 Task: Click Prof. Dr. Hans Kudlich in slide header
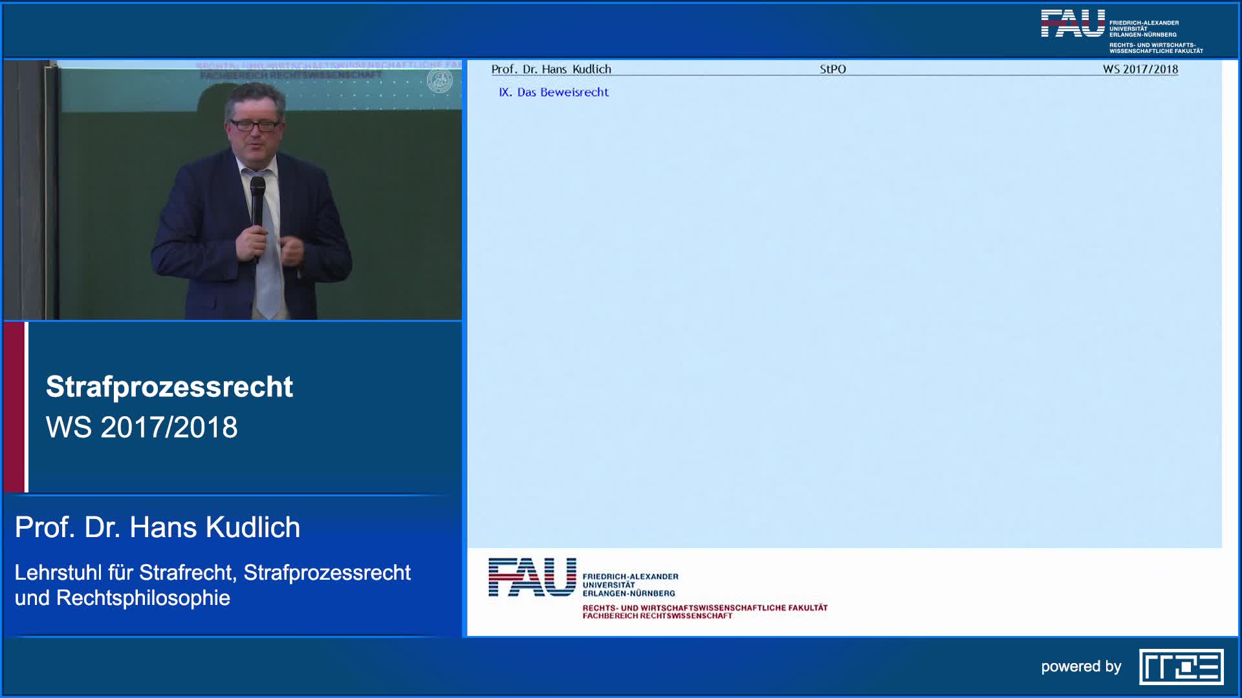pos(550,69)
